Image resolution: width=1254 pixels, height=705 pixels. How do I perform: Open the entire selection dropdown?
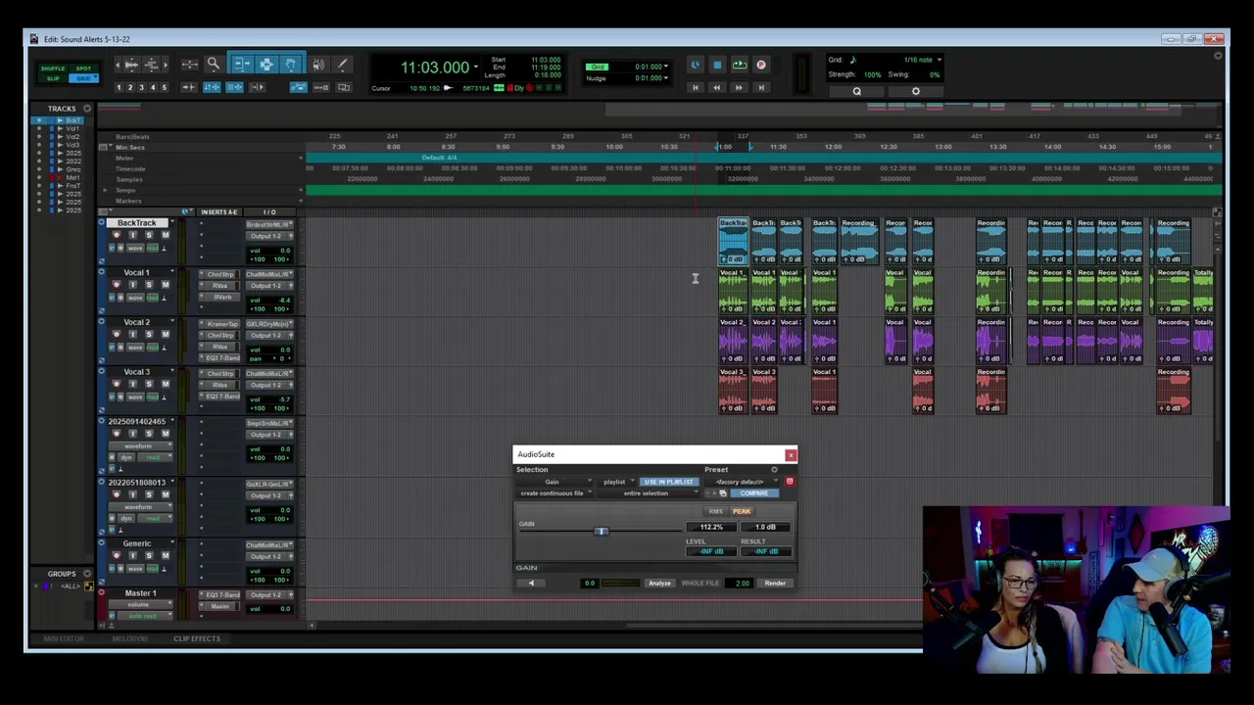(x=648, y=493)
